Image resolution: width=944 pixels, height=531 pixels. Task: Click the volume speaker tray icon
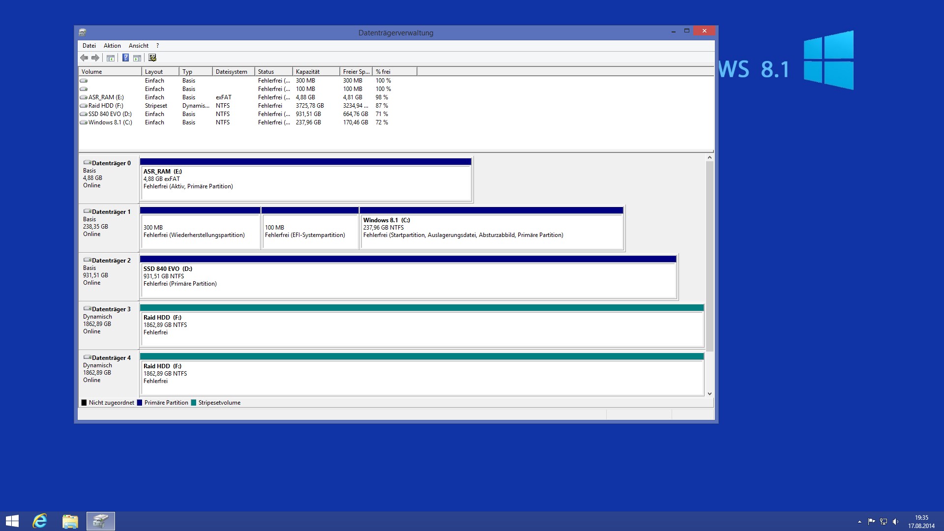click(x=895, y=522)
